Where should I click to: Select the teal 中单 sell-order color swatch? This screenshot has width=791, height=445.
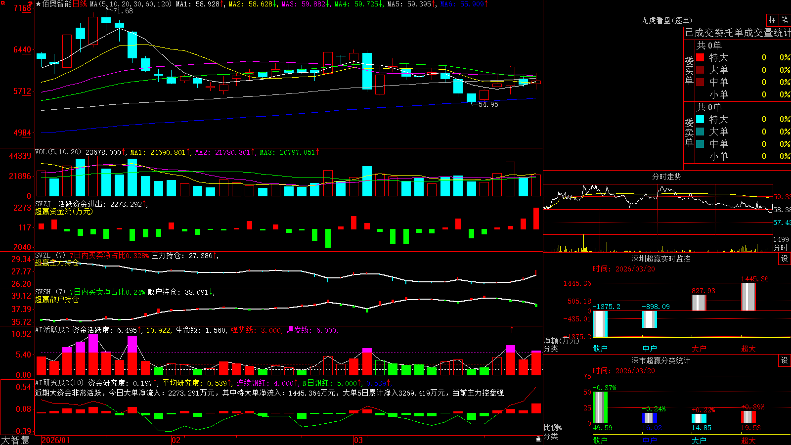(700, 144)
